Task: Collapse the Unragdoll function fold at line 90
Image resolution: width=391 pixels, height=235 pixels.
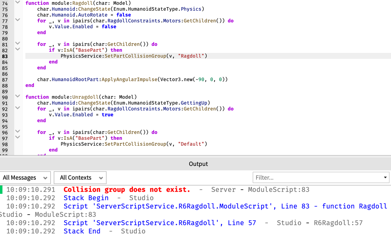Action: click(17, 96)
